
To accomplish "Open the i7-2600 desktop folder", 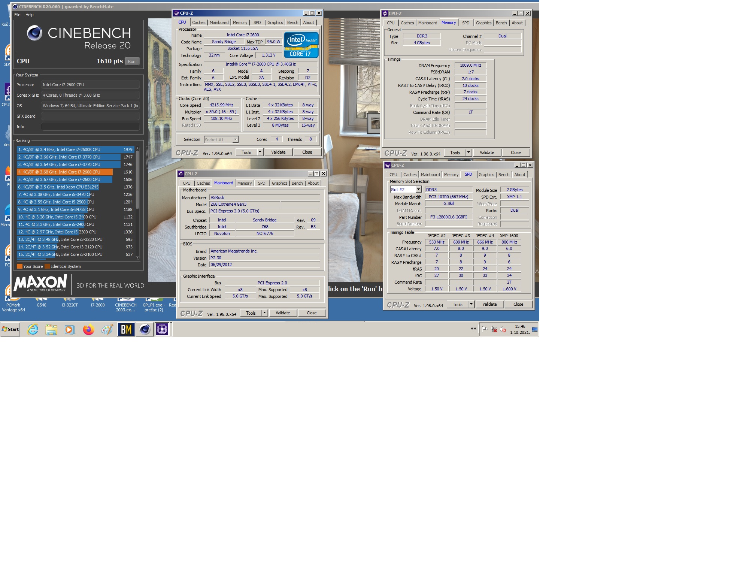I will [x=97, y=303].
